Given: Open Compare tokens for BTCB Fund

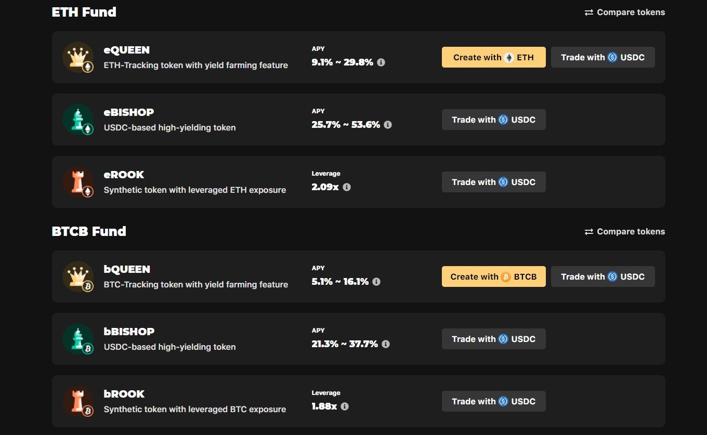Looking at the screenshot, I should coord(625,232).
